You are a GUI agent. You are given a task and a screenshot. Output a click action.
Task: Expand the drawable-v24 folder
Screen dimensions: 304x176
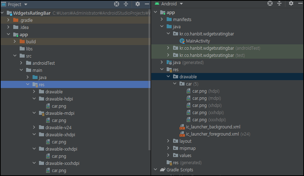click(34, 127)
